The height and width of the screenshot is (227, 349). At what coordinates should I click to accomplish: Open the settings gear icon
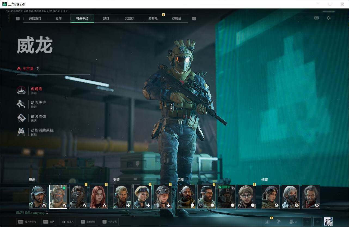329,18
